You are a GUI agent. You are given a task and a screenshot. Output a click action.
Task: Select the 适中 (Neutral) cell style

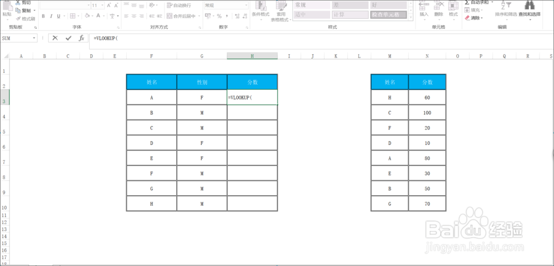tap(311, 15)
